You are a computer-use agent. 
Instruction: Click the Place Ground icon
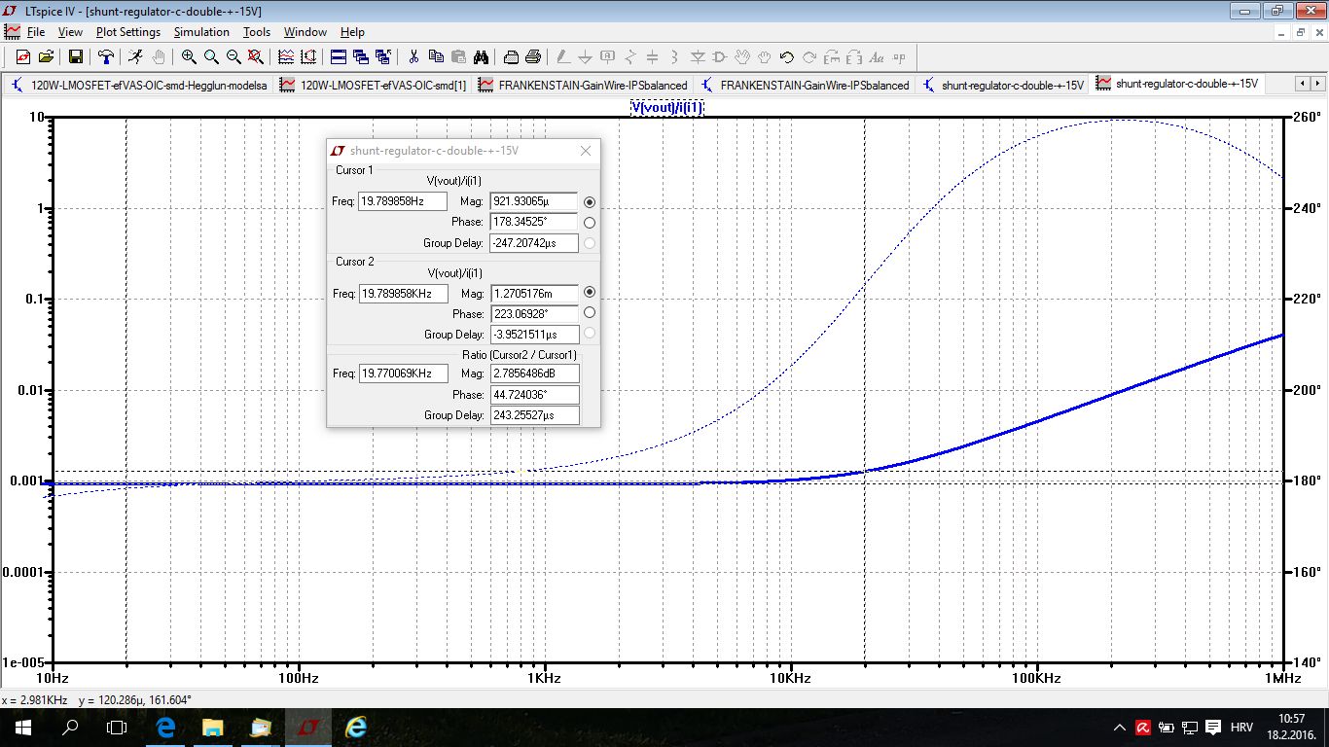(x=586, y=56)
